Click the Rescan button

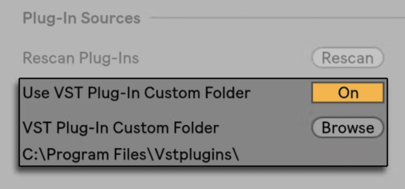point(348,58)
